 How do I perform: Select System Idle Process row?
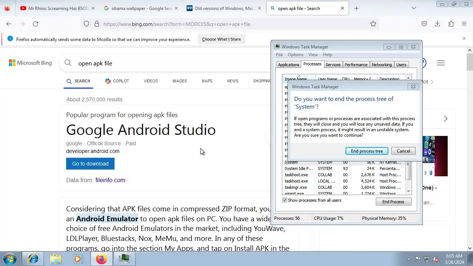pyautogui.click(x=344, y=168)
